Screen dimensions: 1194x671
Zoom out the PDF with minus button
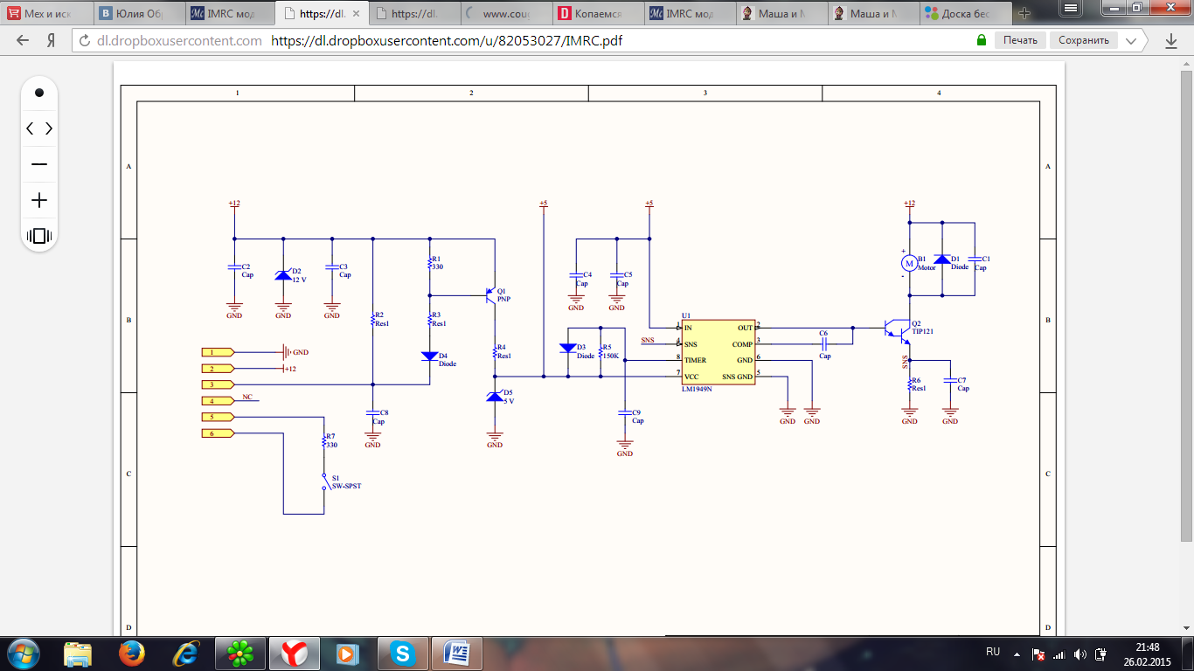pyautogui.click(x=39, y=164)
